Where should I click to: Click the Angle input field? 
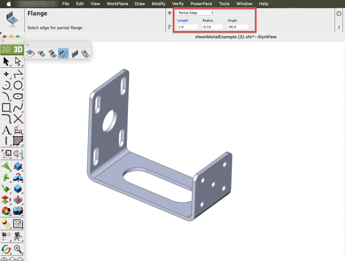238,27
